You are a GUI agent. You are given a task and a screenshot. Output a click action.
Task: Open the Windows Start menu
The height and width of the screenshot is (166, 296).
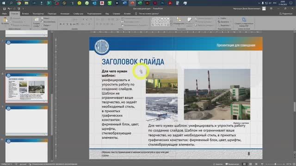(4, 3)
